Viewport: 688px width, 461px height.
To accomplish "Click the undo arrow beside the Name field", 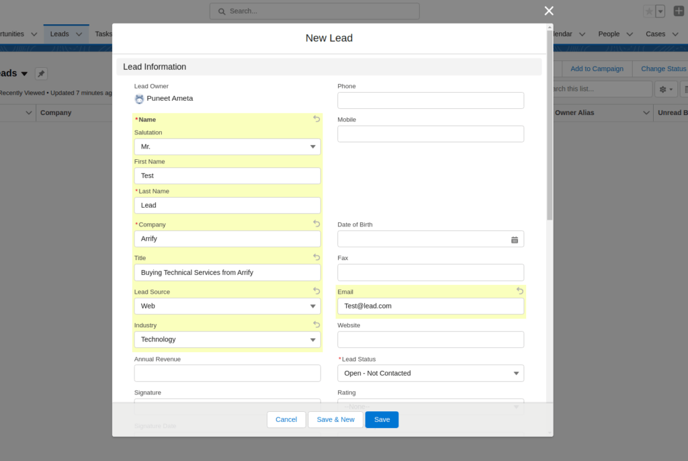I will [316, 118].
